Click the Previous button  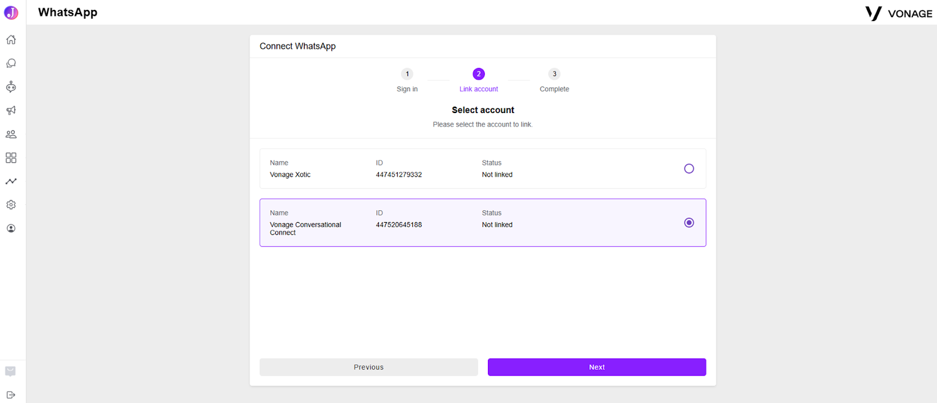369,367
